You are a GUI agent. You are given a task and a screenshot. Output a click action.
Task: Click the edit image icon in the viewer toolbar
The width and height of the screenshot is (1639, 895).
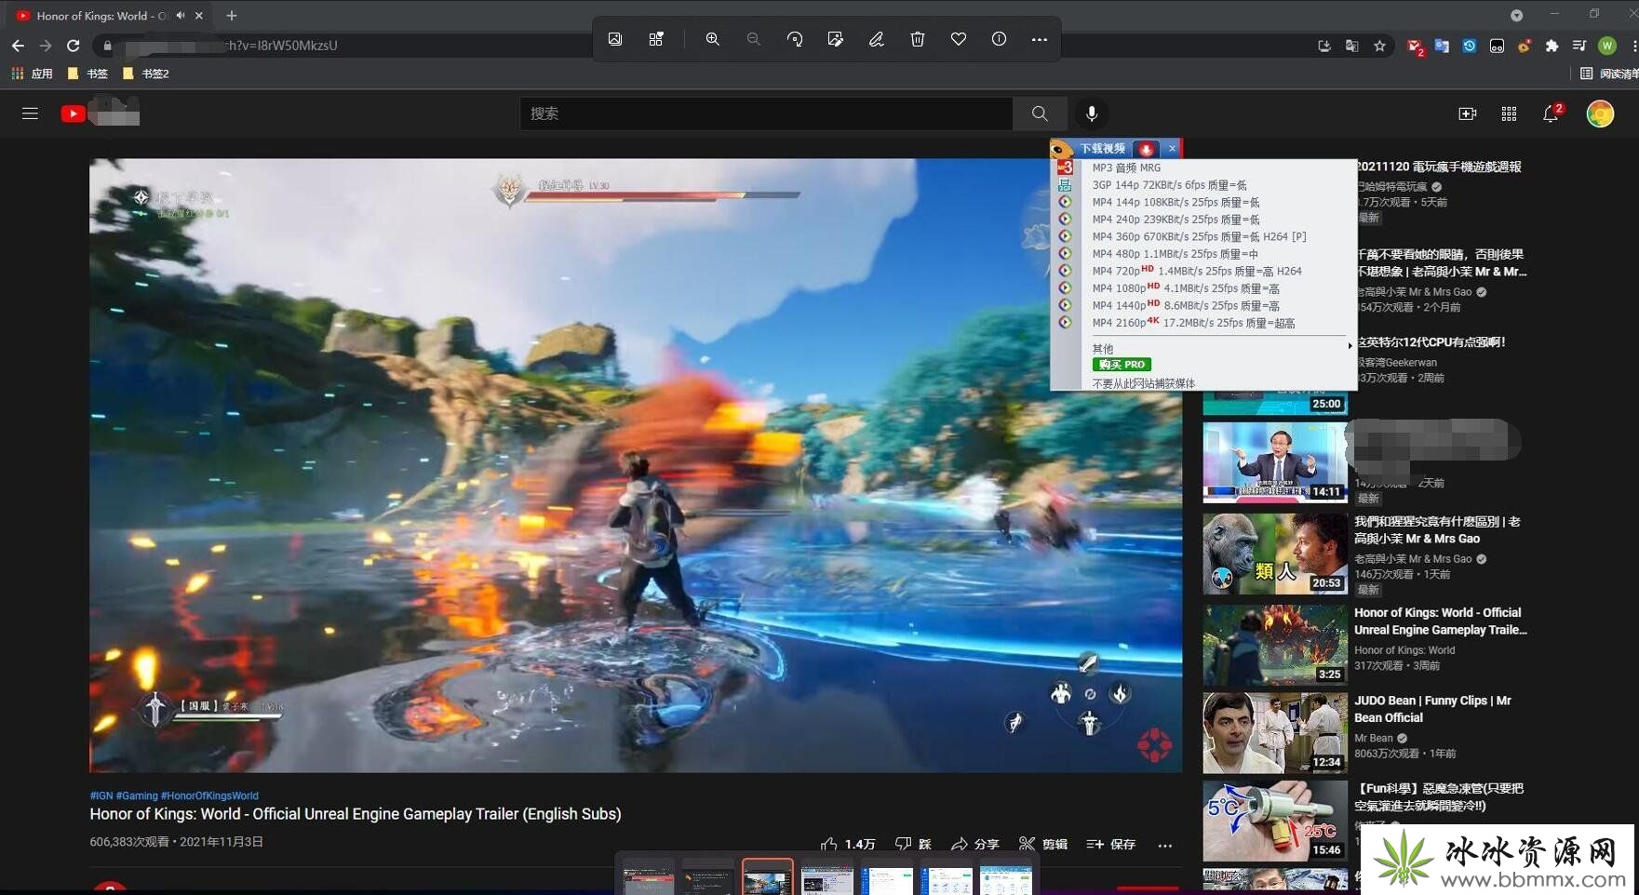[x=835, y=39]
